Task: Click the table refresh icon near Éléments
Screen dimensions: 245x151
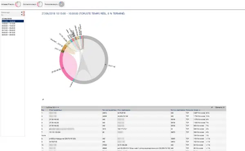Action: pyautogui.click(x=212, y=107)
